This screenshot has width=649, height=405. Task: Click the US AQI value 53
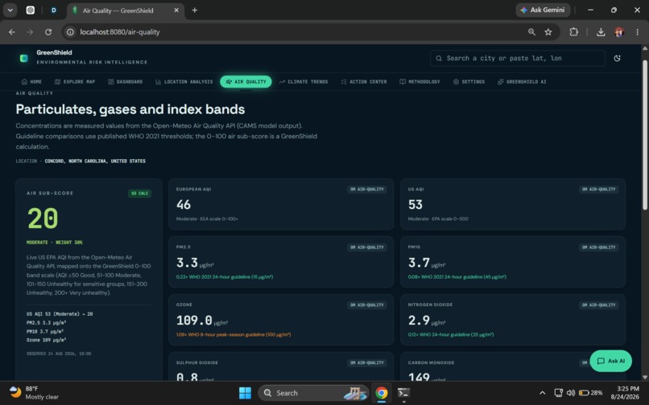[415, 205]
